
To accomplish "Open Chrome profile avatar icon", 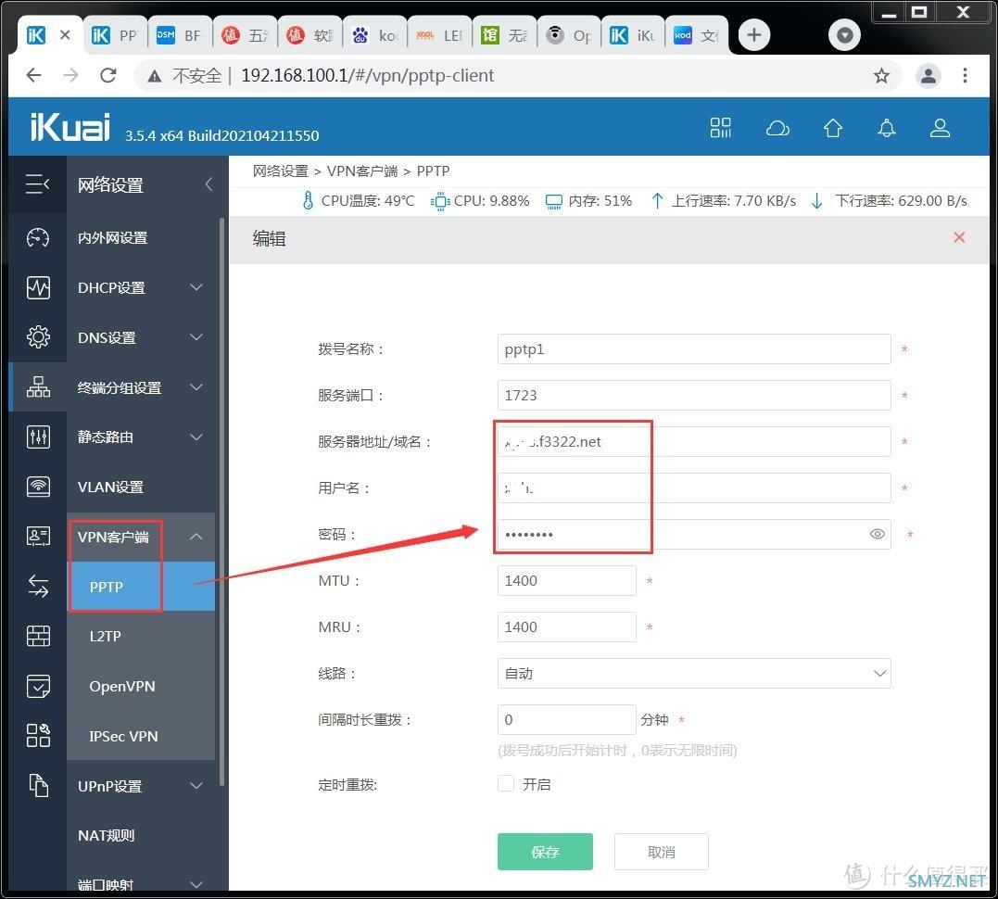I will pos(928,76).
